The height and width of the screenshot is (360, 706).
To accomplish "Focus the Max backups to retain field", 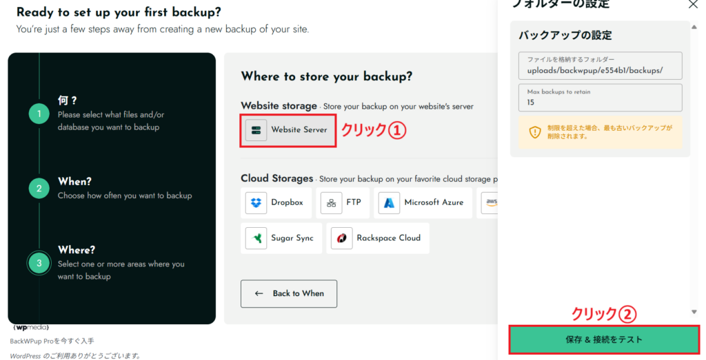I will (600, 102).
